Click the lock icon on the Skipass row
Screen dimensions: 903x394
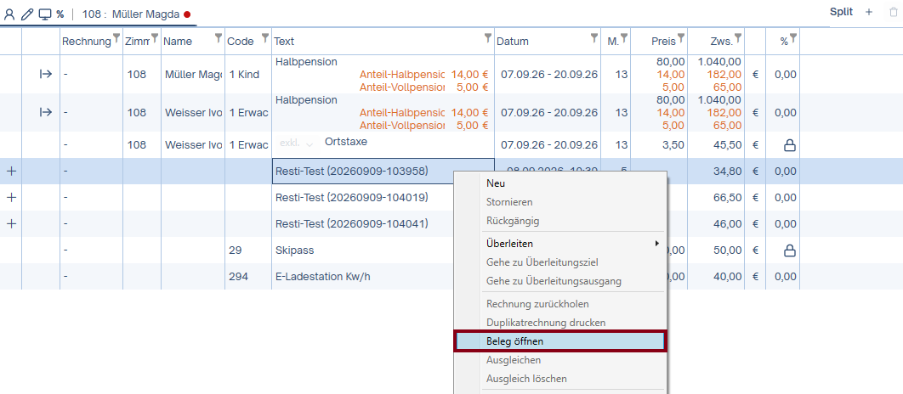[790, 250]
